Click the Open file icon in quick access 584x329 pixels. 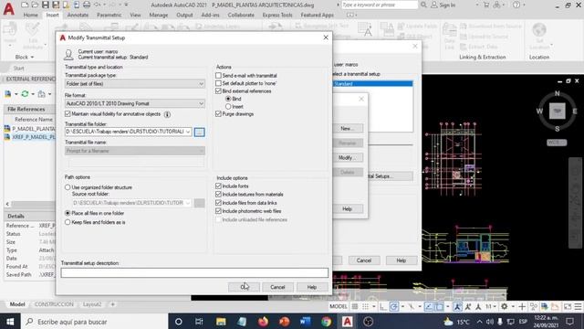click(x=35, y=5)
